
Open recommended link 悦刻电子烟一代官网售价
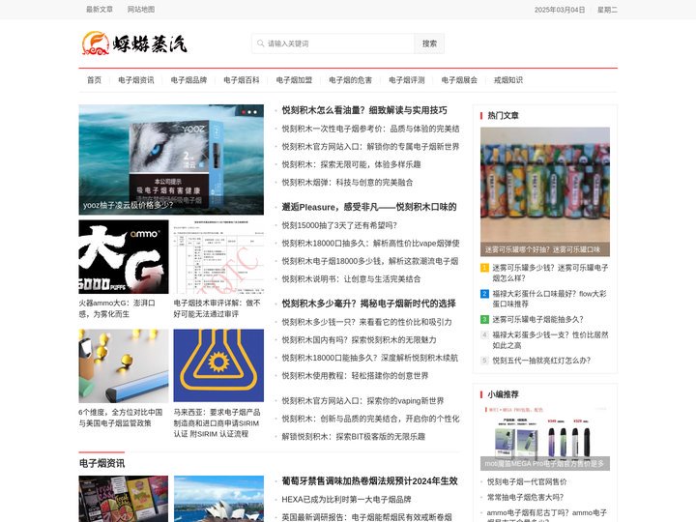(527, 481)
